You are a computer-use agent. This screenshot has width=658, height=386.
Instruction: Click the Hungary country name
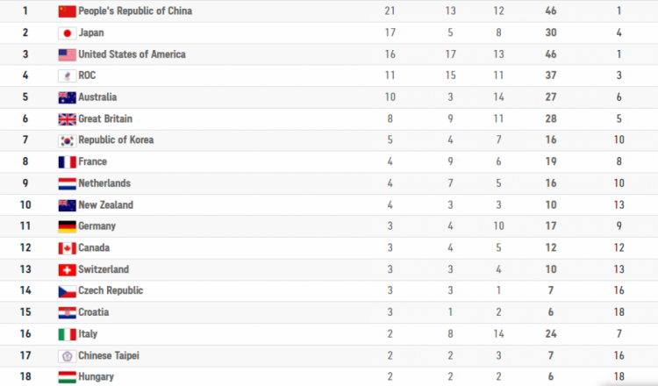(x=97, y=376)
